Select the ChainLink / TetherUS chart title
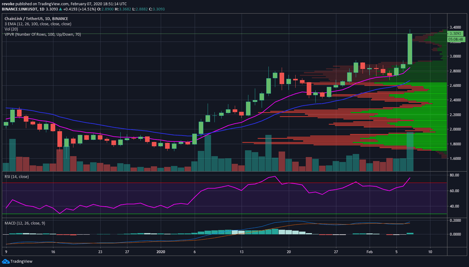The height and width of the screenshot is (267, 469). coord(36,19)
